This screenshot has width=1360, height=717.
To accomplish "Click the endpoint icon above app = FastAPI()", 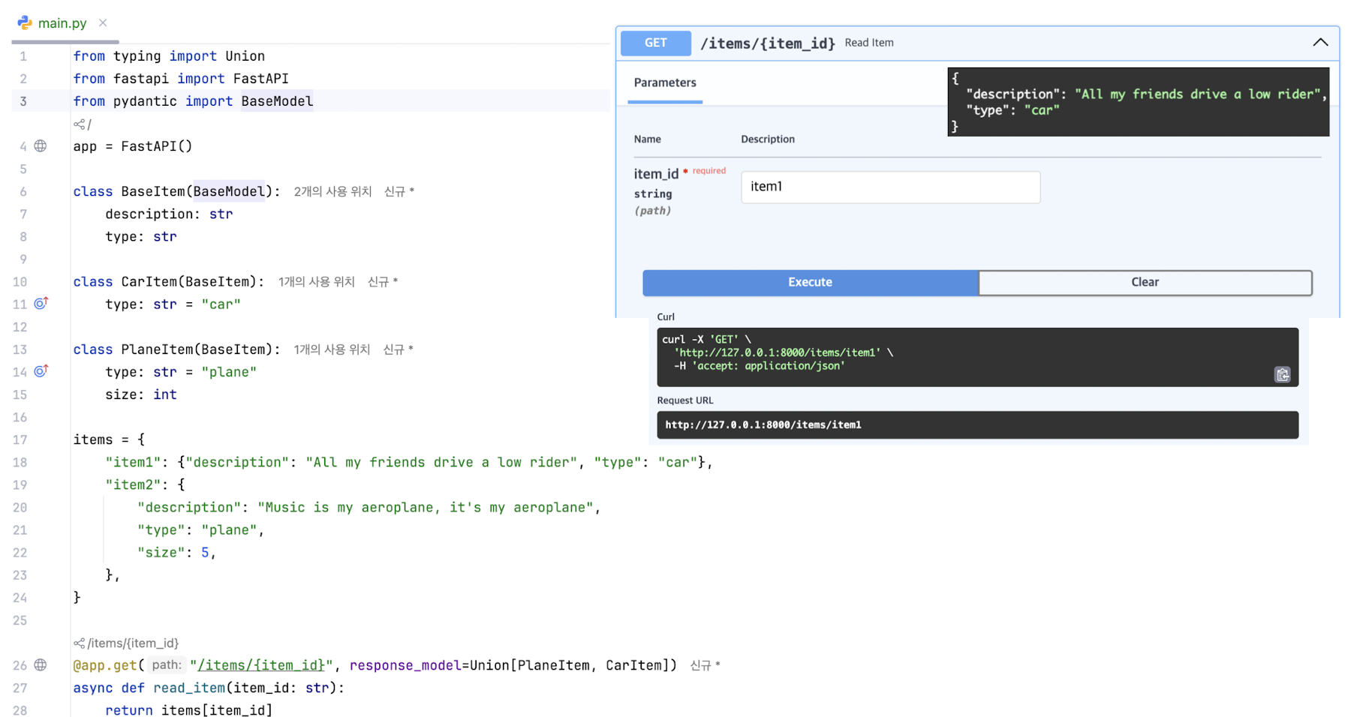I will 79,124.
